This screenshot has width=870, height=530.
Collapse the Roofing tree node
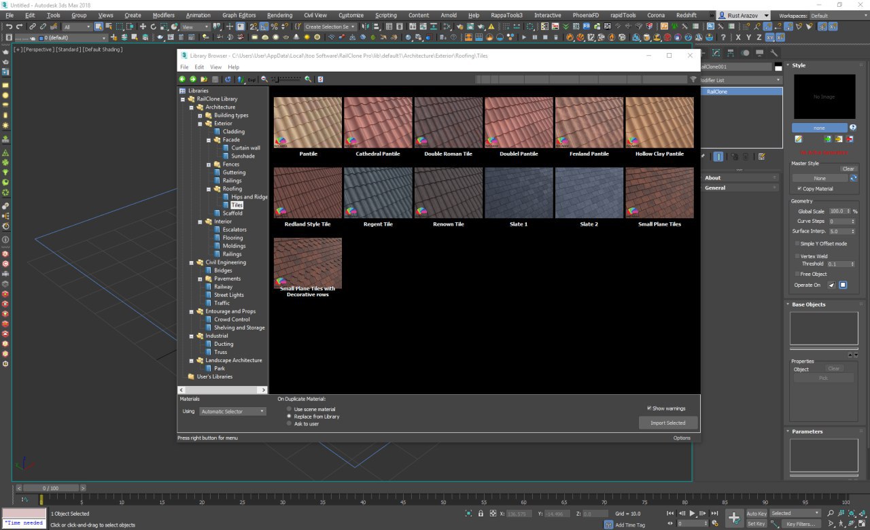click(x=209, y=189)
